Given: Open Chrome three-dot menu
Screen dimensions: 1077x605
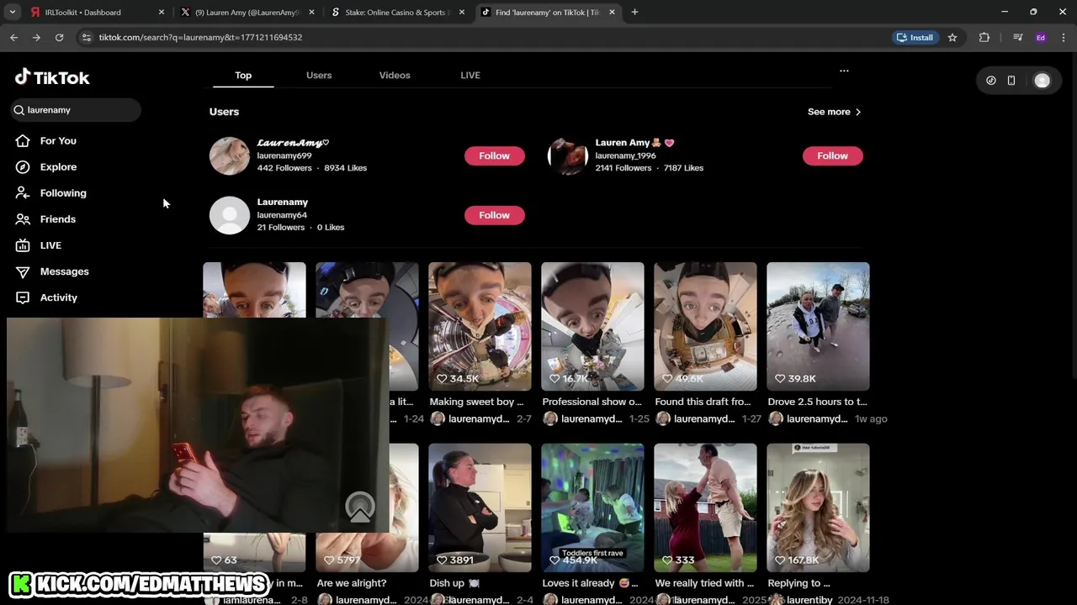Looking at the screenshot, I should click(x=1064, y=37).
